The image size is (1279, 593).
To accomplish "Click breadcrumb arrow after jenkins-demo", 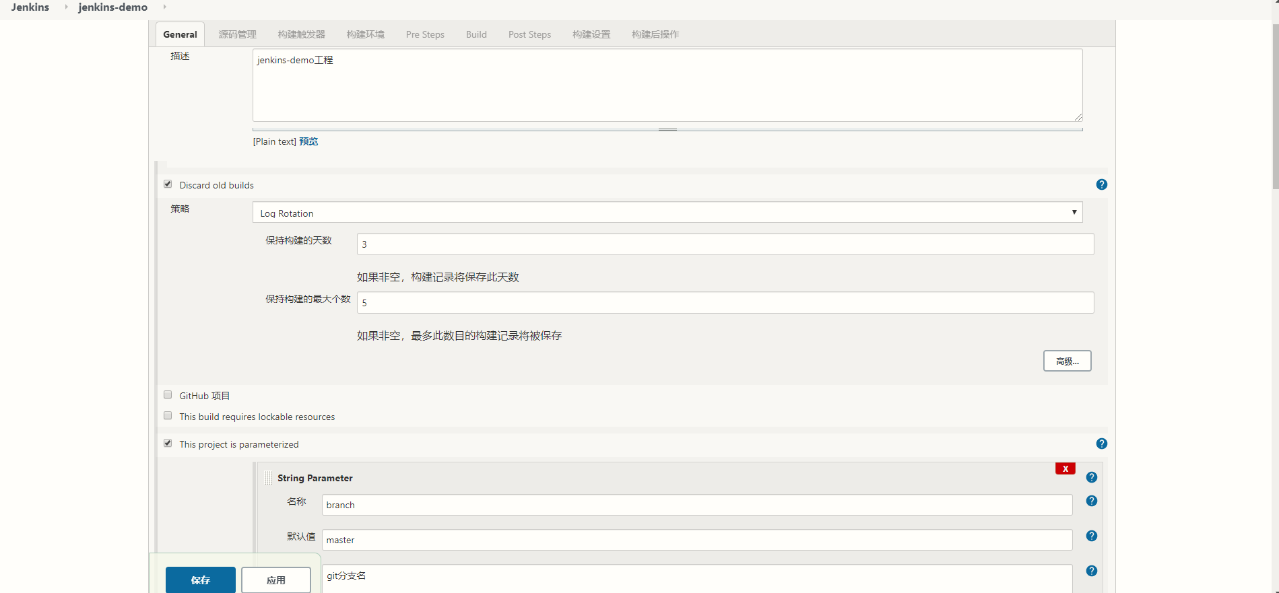I will tap(164, 7).
